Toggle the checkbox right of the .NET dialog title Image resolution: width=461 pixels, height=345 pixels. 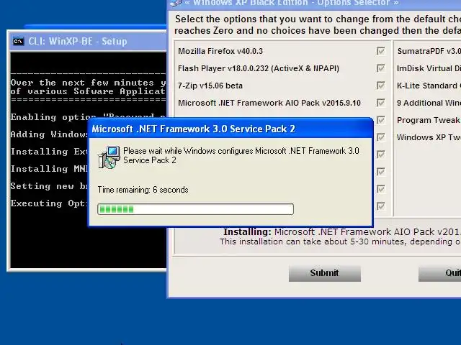[381, 120]
